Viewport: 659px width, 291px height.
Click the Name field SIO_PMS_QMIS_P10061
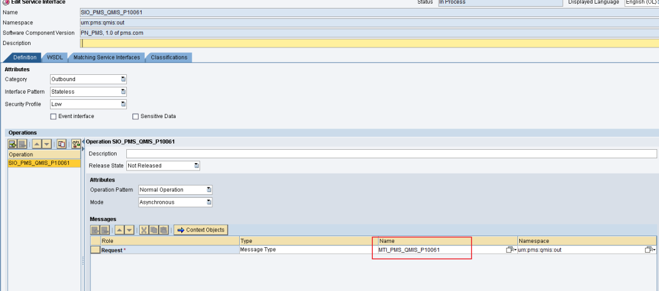369,12
